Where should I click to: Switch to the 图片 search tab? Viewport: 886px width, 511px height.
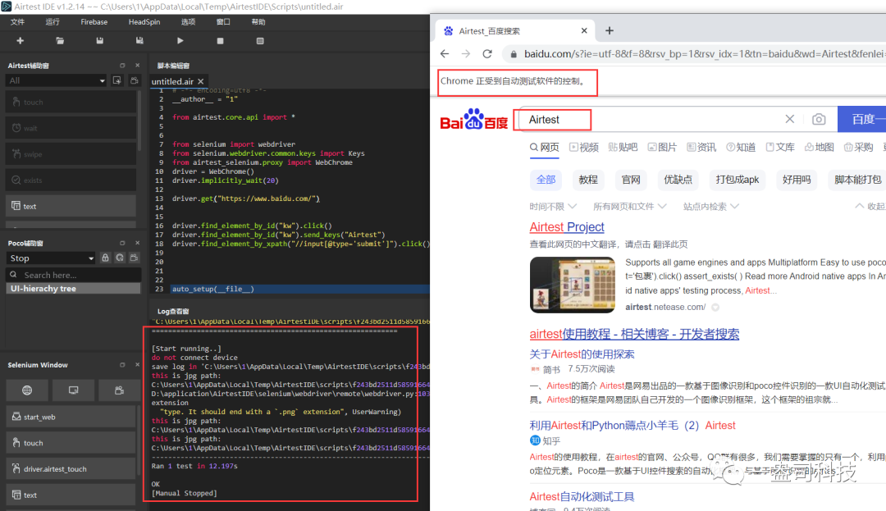click(662, 148)
